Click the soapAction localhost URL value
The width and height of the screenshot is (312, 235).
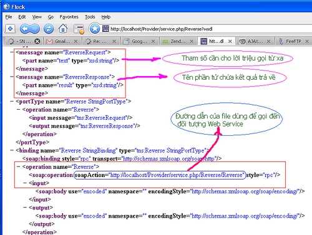[x=176, y=175]
